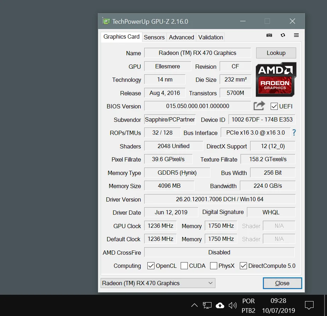Open the hamburger menu in GPU-Z
The height and width of the screenshot is (316, 327).
tap(296, 35)
